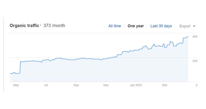The width and height of the screenshot is (206, 109).
Task: Click the Nov label on x-axis
Action: pos(106,85)
